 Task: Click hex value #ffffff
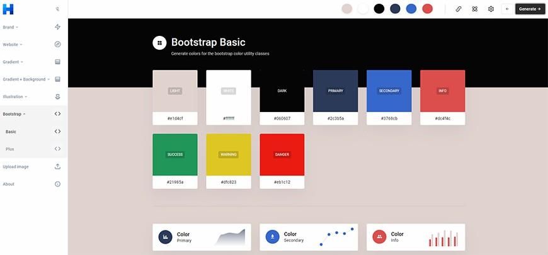(x=229, y=118)
